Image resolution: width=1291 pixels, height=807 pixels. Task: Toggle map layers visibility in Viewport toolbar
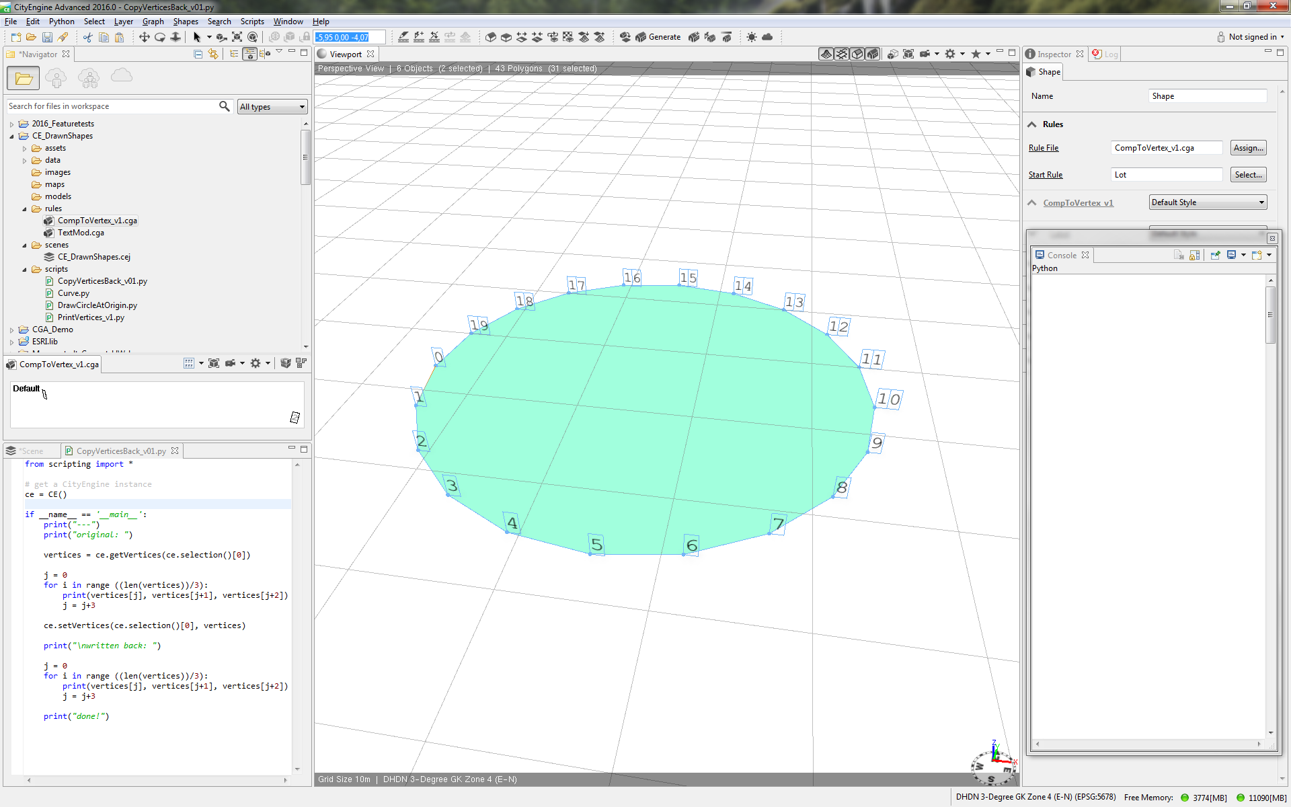coord(826,54)
